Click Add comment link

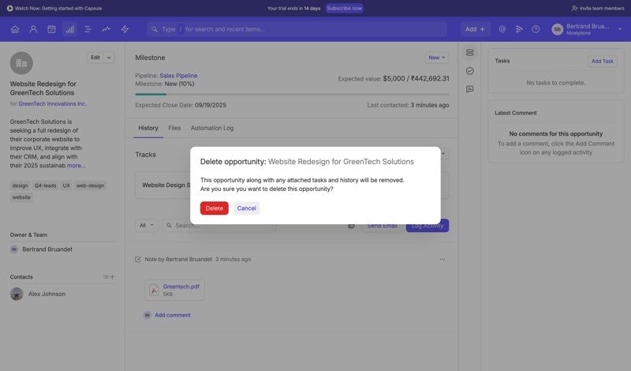point(173,316)
